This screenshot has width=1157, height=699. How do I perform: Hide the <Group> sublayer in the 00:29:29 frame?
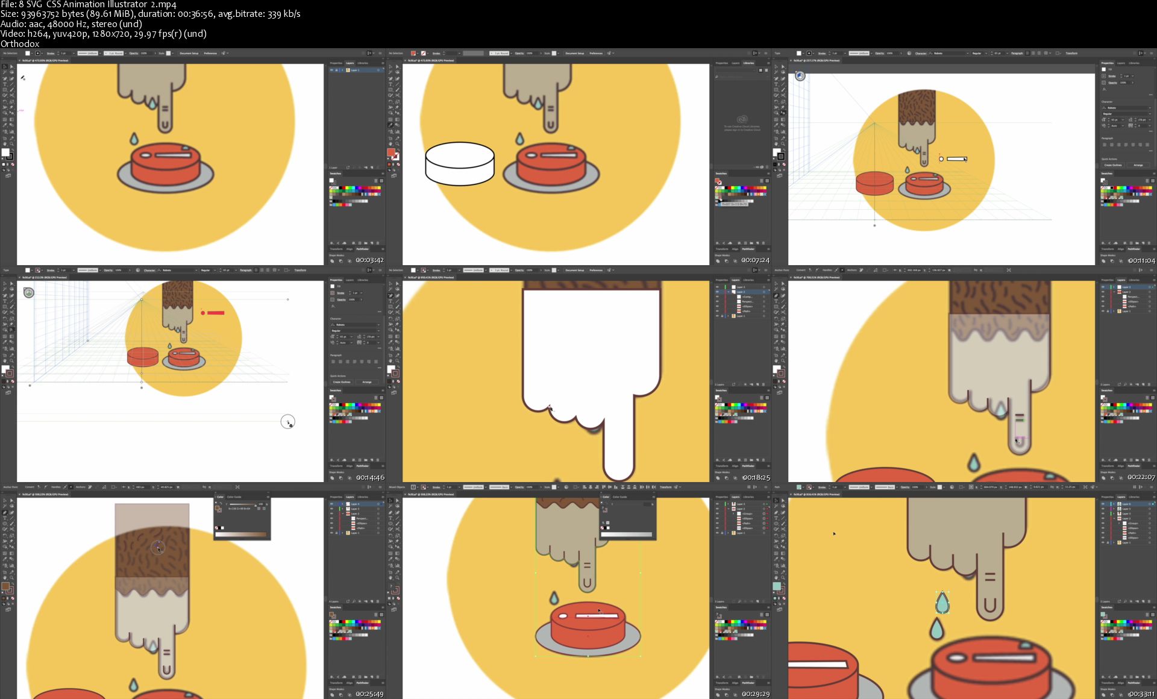pyautogui.click(x=717, y=513)
